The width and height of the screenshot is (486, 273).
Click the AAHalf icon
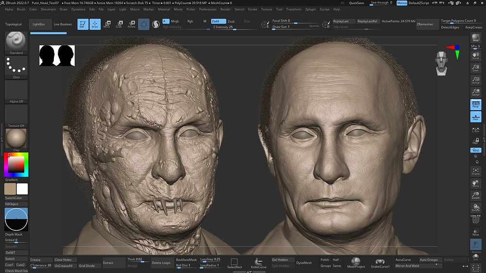[476, 92]
